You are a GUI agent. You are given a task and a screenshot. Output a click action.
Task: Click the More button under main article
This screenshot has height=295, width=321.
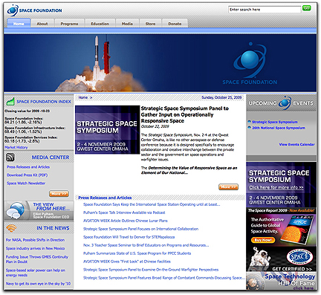point(228,187)
